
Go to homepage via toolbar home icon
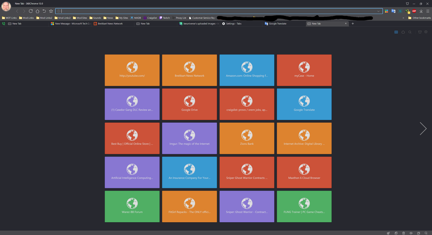click(38, 11)
